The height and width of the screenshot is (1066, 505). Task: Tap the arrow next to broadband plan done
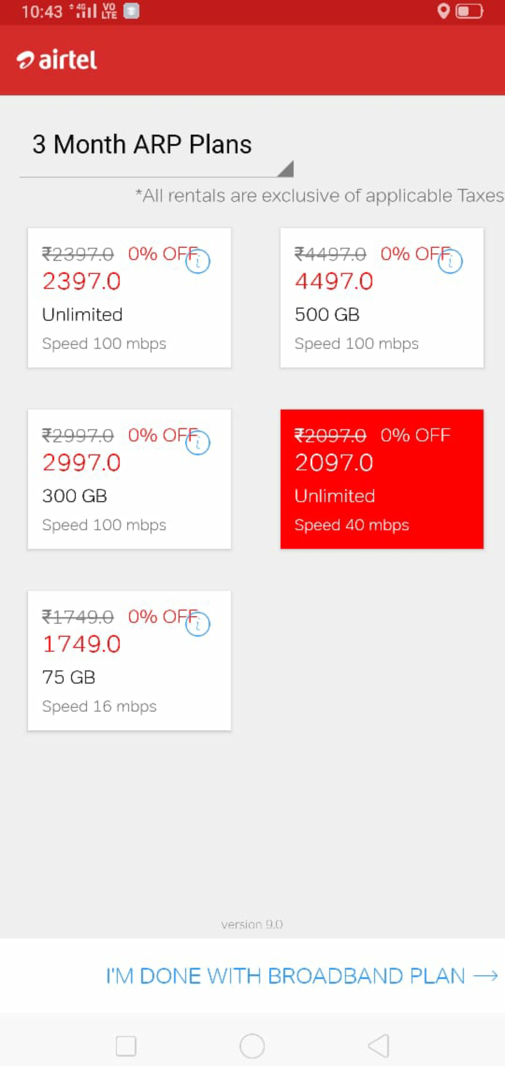pos(485,976)
